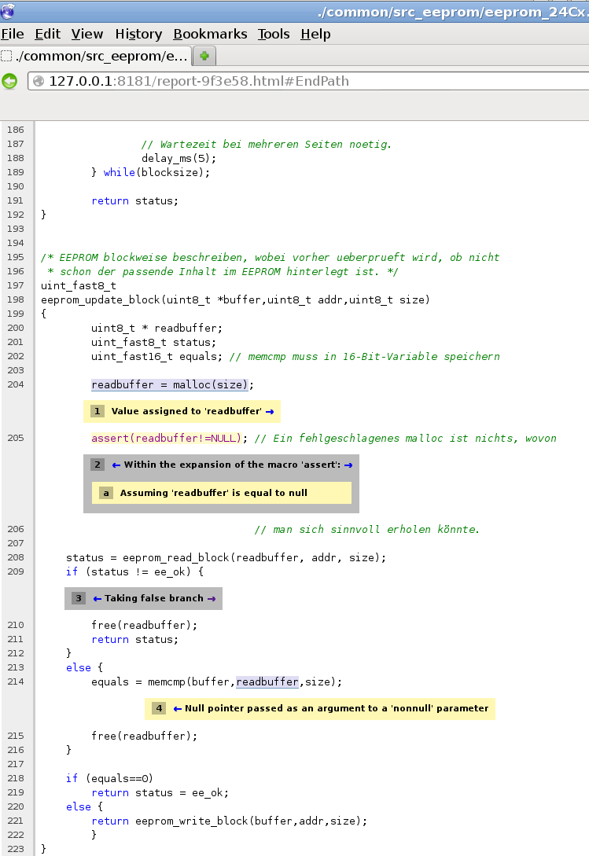Click 'if (equals==0)' code line
The image size is (589, 856).
(110, 778)
